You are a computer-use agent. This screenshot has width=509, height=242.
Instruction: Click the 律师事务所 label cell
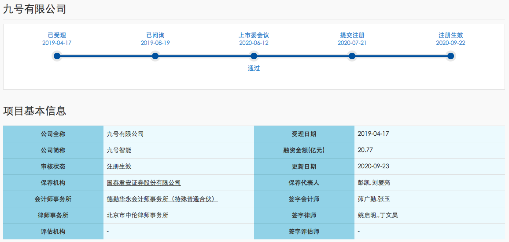53,215
